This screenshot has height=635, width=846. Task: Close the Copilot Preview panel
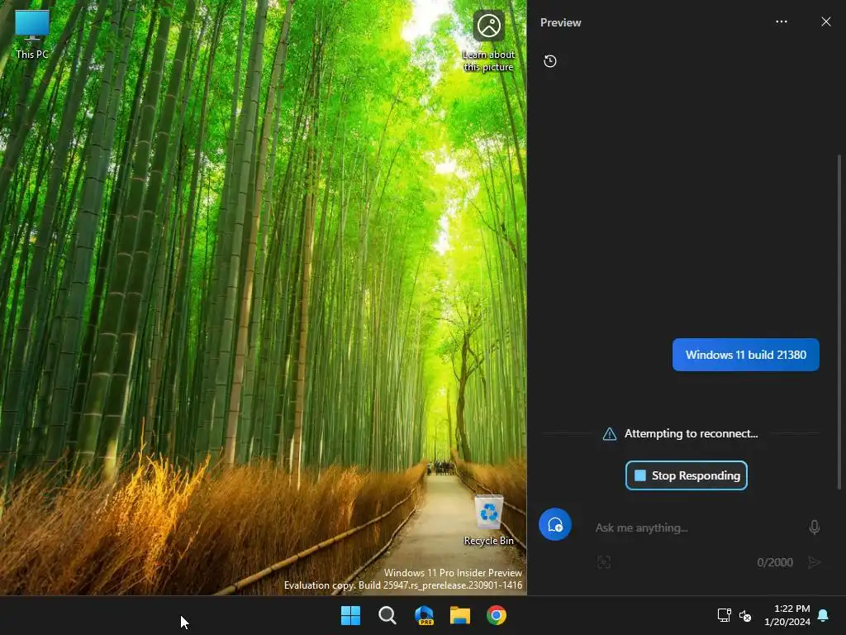826,21
